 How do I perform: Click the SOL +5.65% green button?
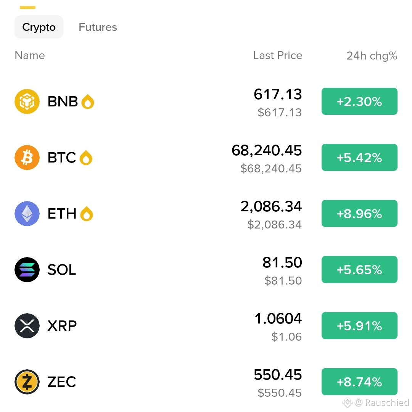coord(359,270)
